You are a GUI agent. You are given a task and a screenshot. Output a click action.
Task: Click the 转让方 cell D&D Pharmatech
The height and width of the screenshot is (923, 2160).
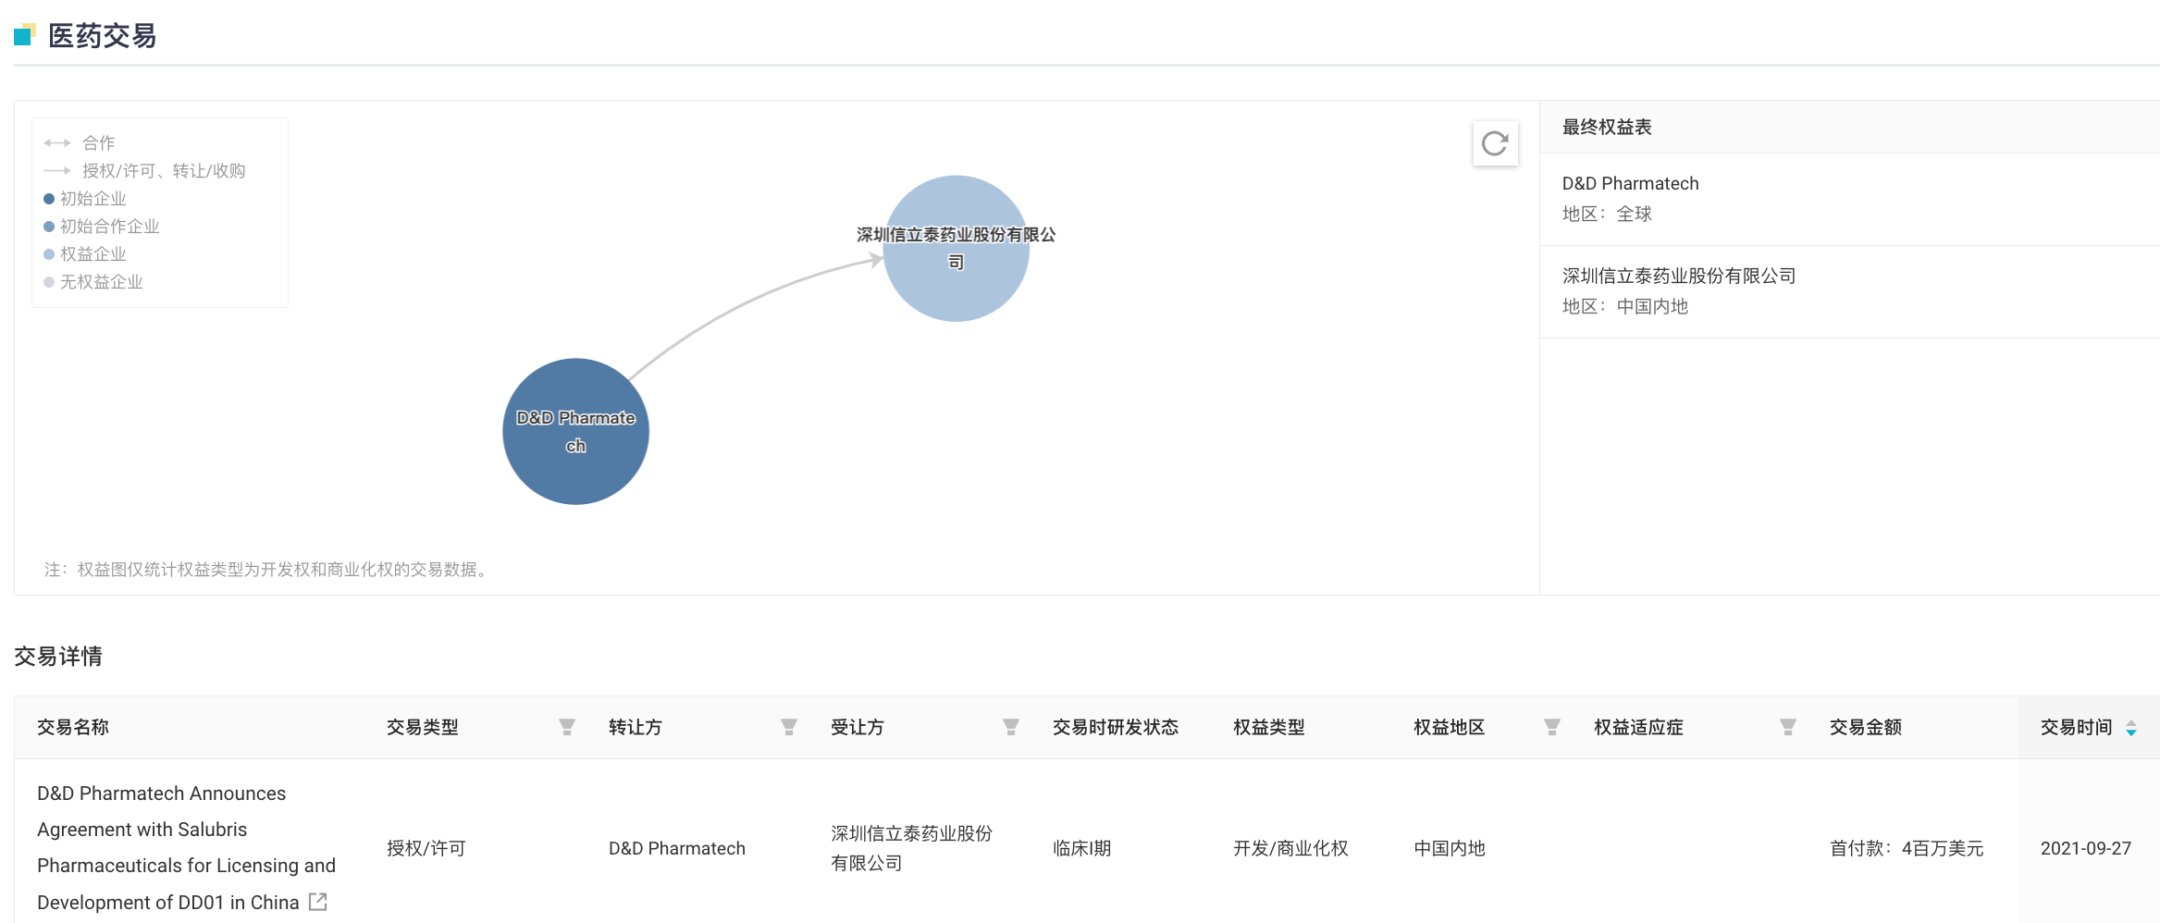(x=677, y=848)
